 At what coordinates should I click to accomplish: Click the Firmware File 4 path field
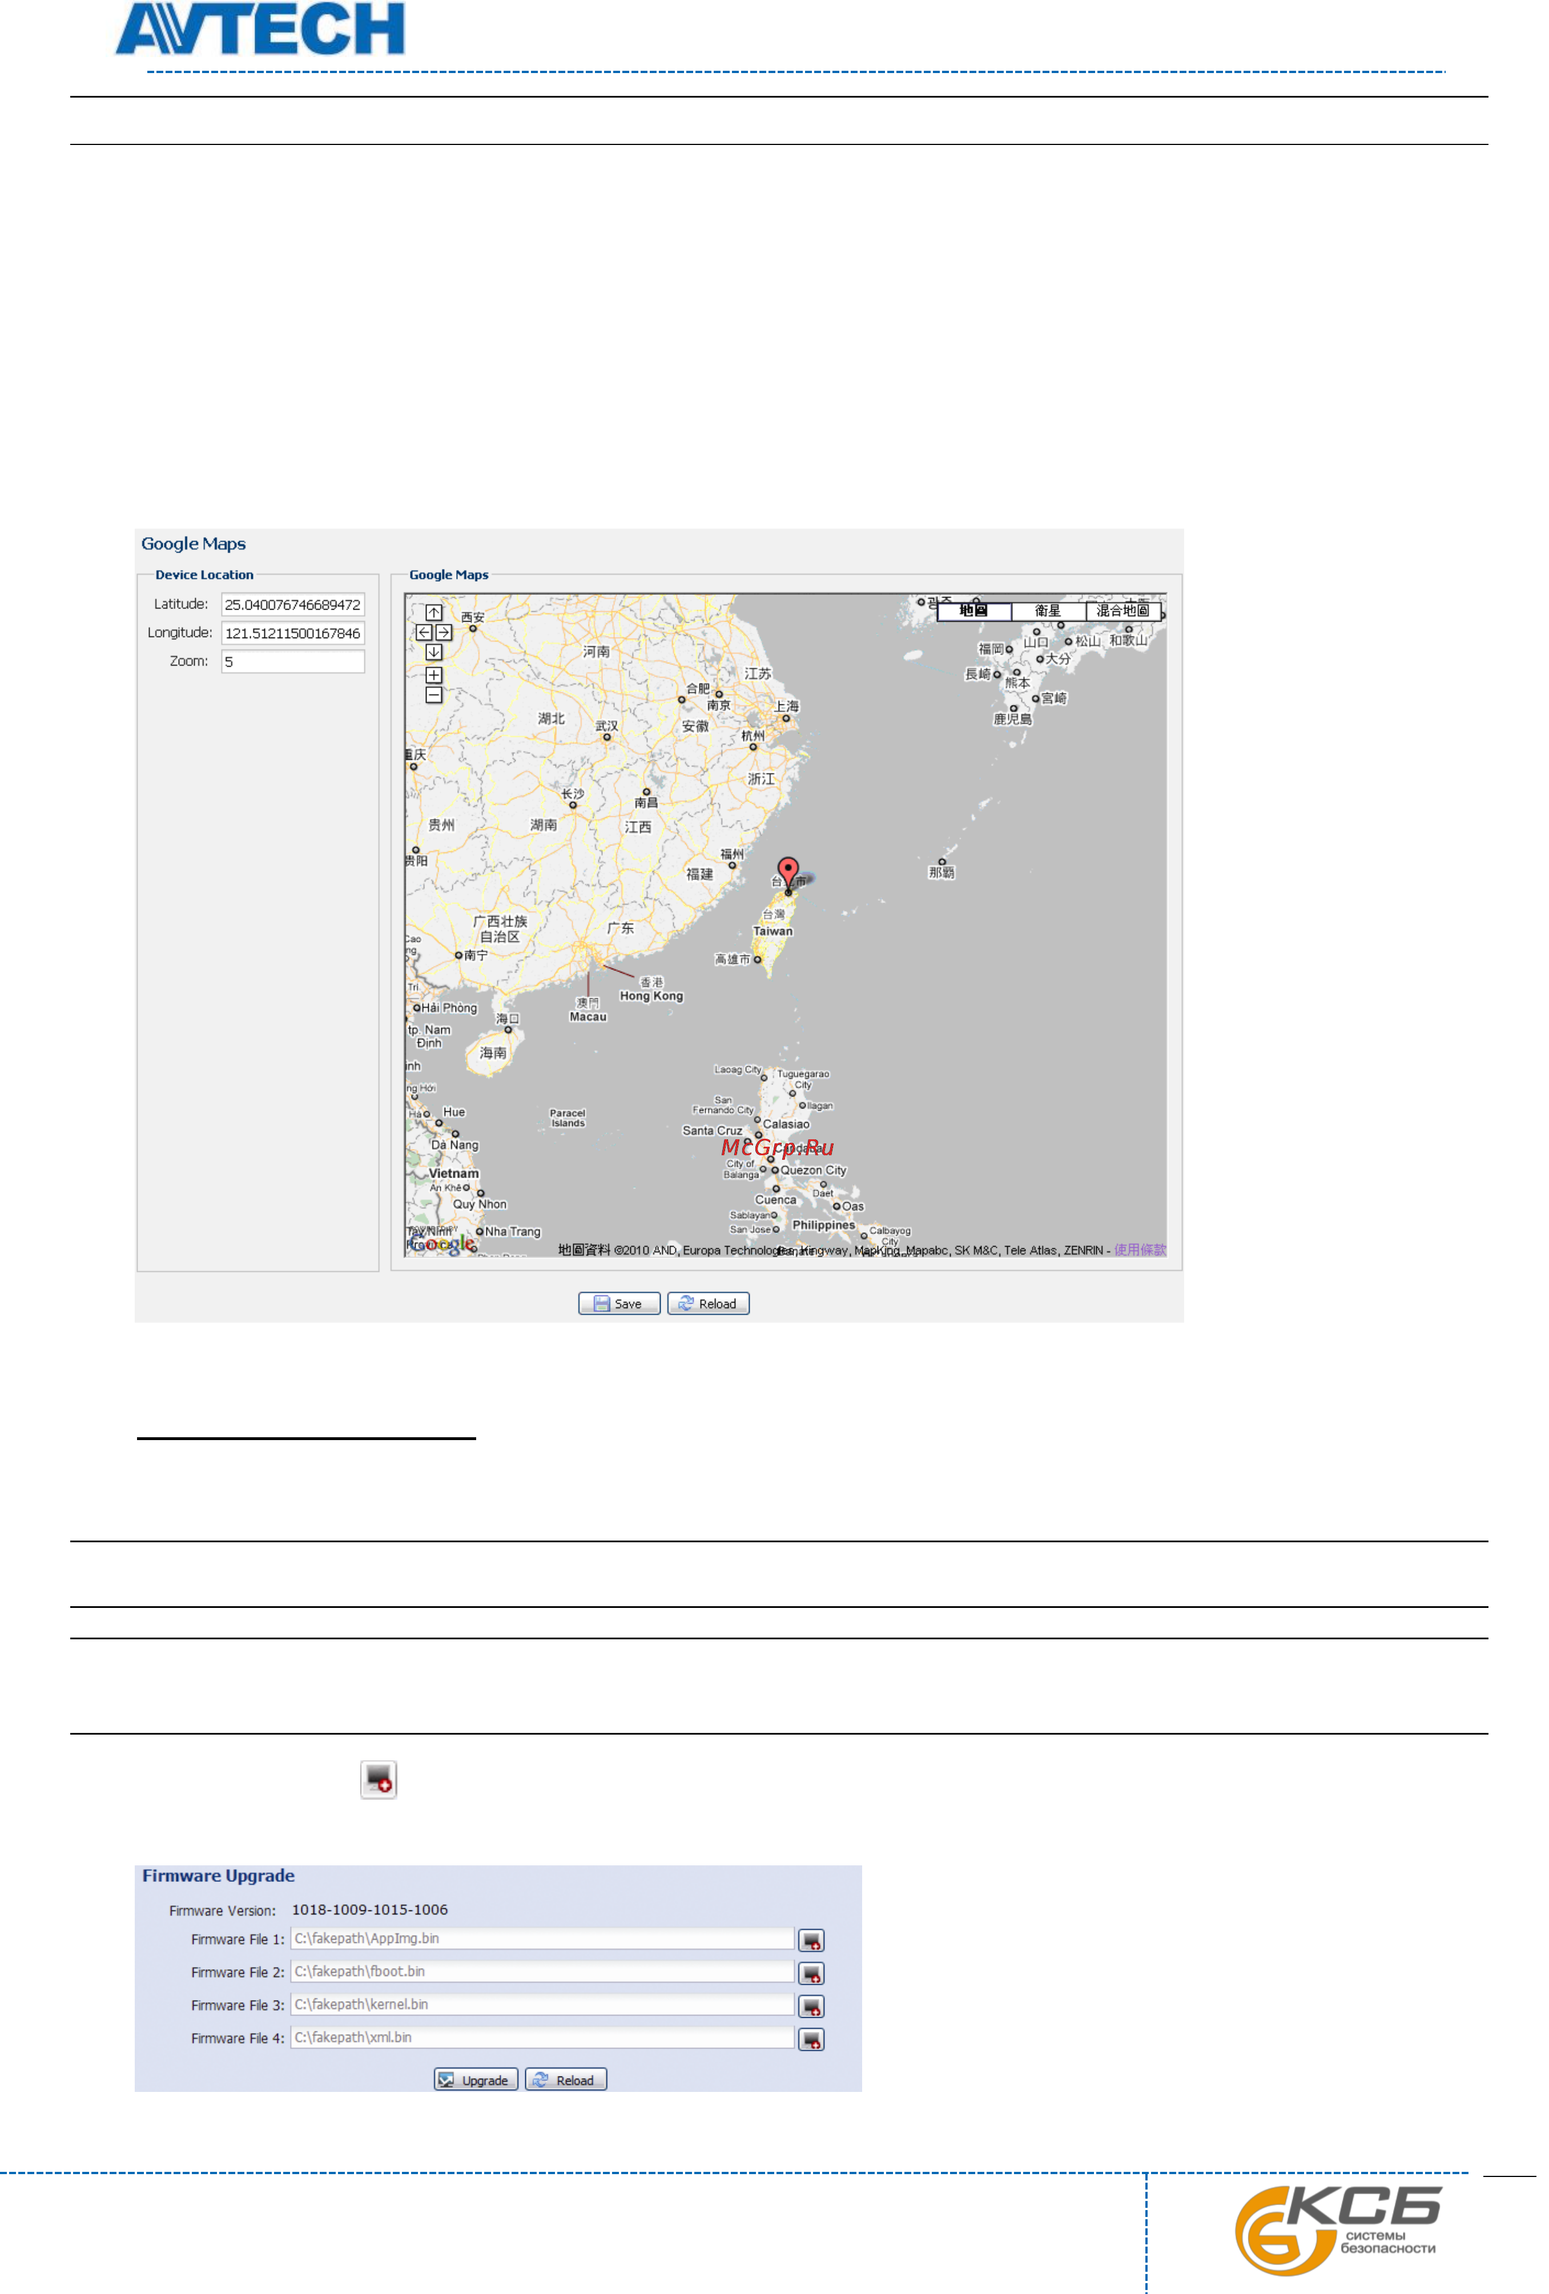tap(542, 2037)
